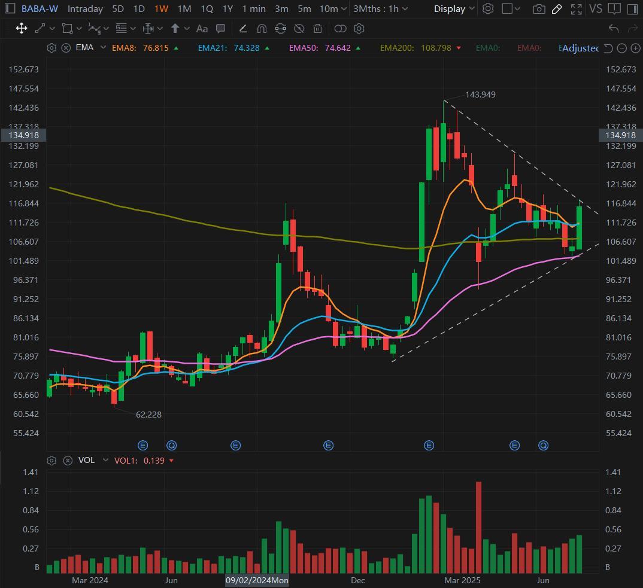This screenshot has height=588, width=643.
Task: Open chart settings gear next to Display
Action: click(488, 8)
